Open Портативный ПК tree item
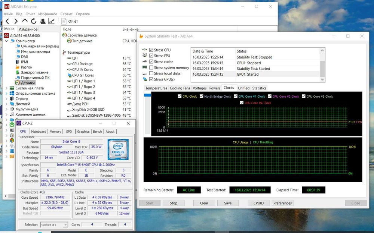This screenshot has width=374, height=233. click(35, 78)
